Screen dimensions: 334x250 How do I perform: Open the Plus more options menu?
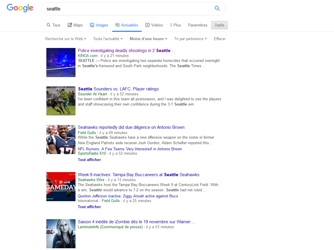pyautogui.click(x=175, y=25)
